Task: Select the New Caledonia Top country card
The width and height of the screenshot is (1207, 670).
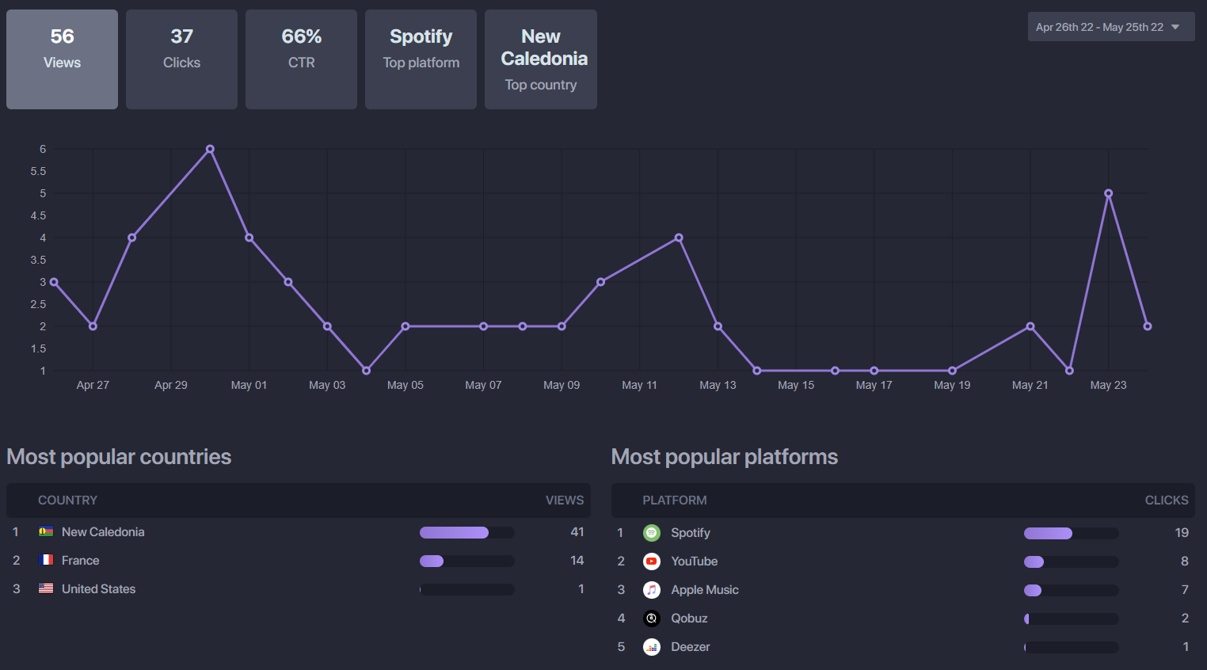Action: (x=541, y=59)
